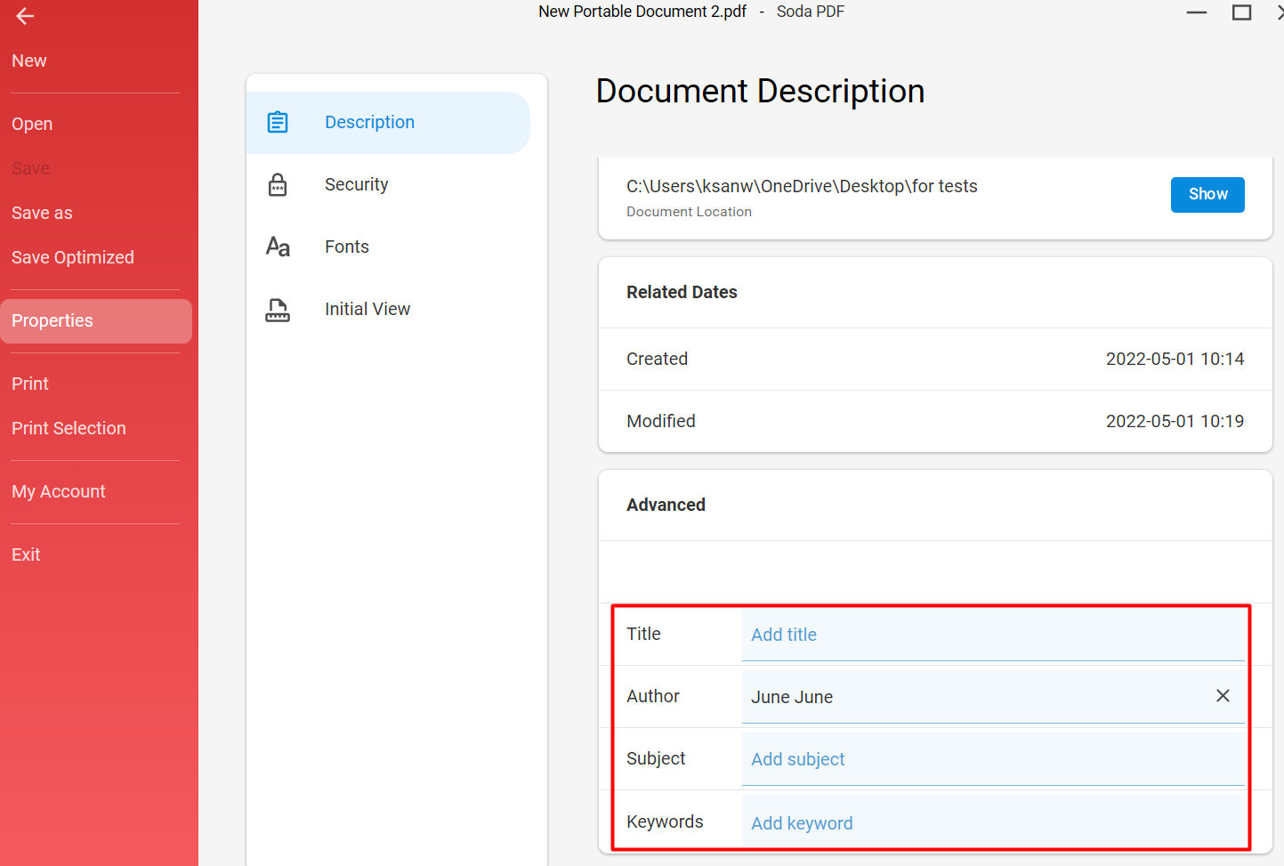Select Open in the sidebar
Viewport: 1284px width, 866px height.
(x=32, y=124)
